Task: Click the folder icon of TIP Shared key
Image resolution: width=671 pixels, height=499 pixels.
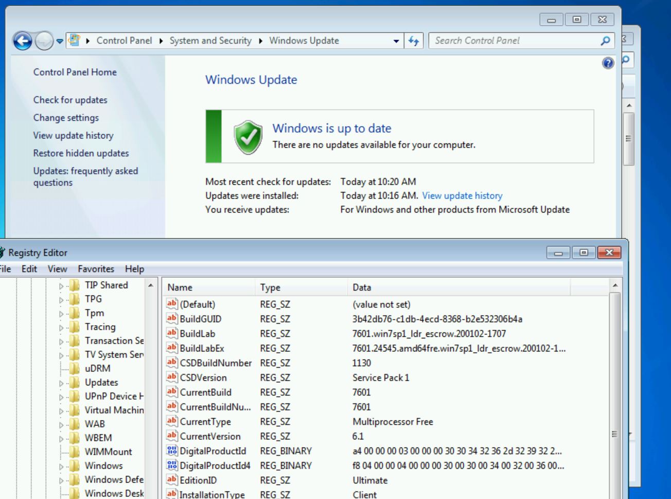Action: click(x=75, y=285)
